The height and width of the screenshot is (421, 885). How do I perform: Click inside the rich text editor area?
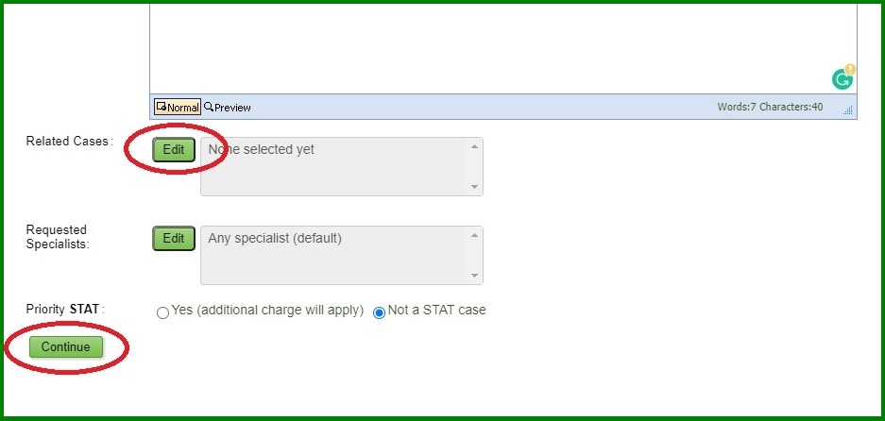[502, 48]
